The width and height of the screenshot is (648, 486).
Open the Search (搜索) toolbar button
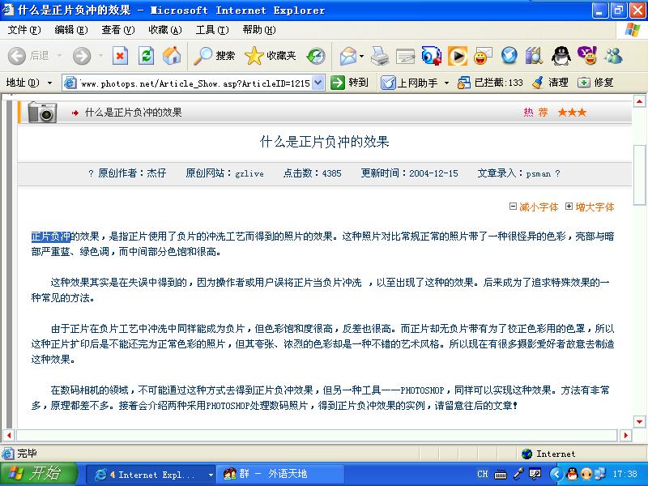(x=215, y=56)
